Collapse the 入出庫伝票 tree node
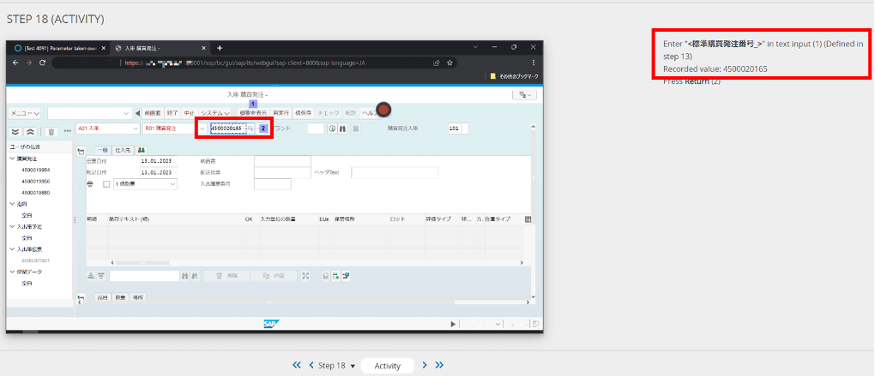This screenshot has height=377, width=875. coord(12,249)
